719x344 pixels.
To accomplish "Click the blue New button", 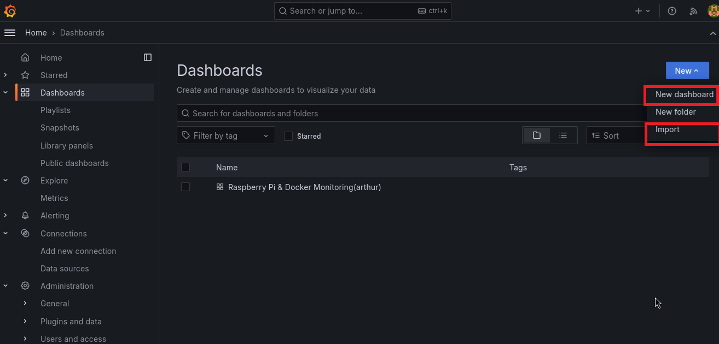I will [x=687, y=70].
